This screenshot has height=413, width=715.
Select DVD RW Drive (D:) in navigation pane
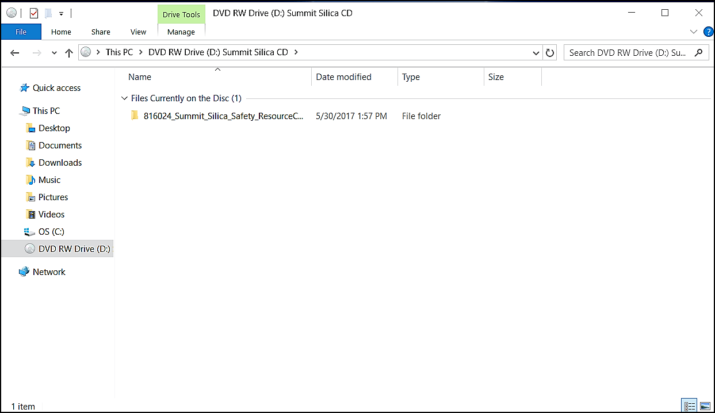[74, 249]
